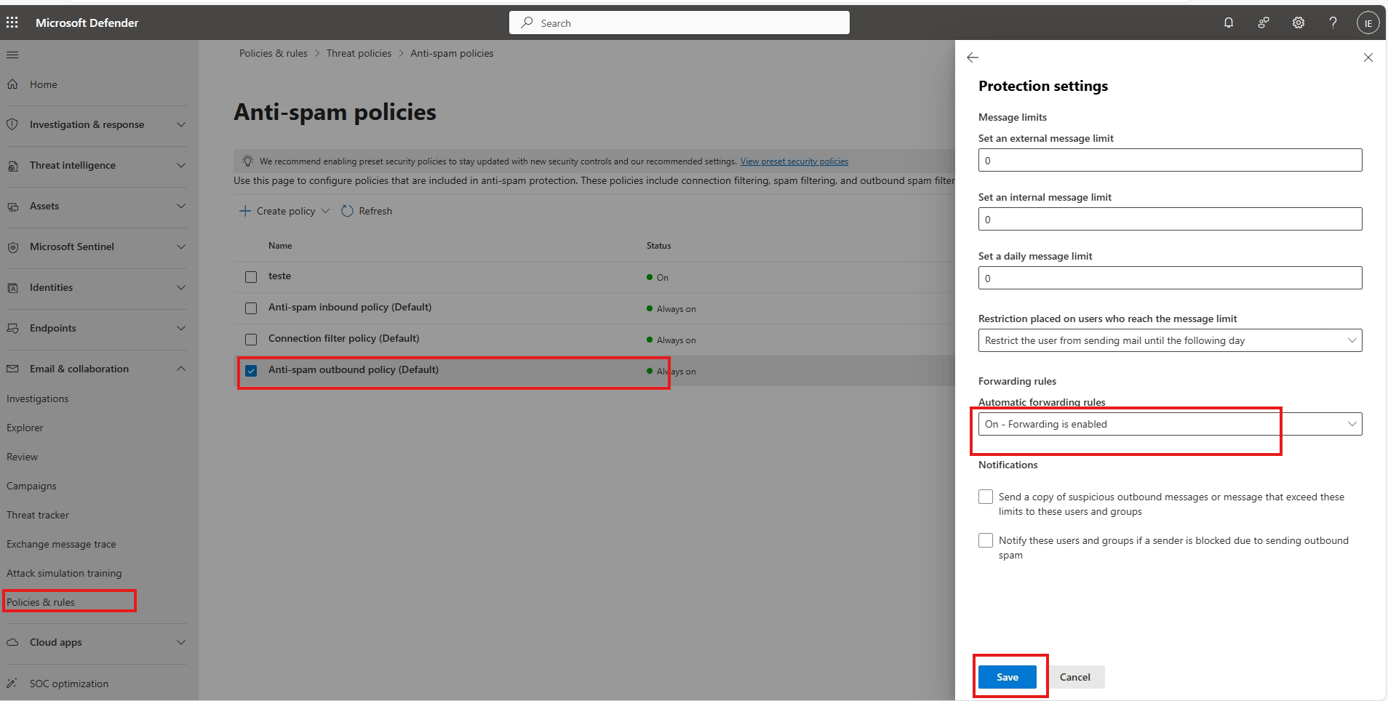Click the Cloud apps cloud icon

click(12, 643)
